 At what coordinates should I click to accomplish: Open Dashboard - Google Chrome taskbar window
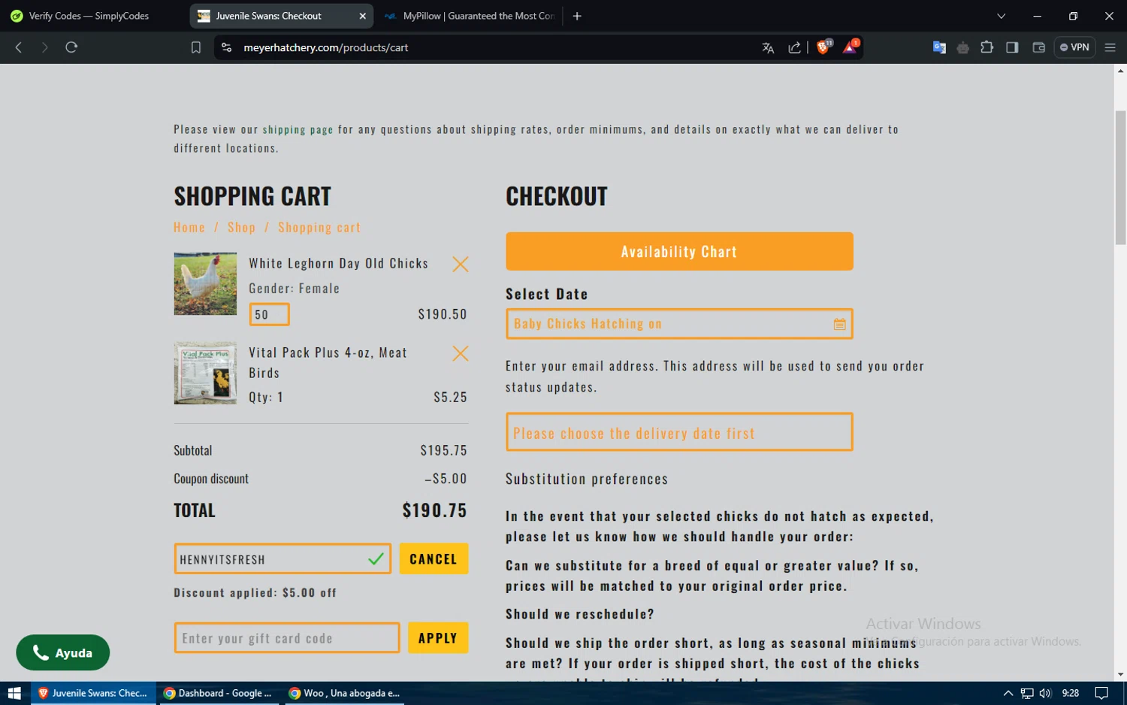[218, 693]
